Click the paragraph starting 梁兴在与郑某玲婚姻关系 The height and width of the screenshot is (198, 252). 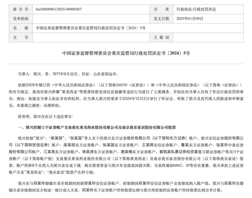(126, 187)
